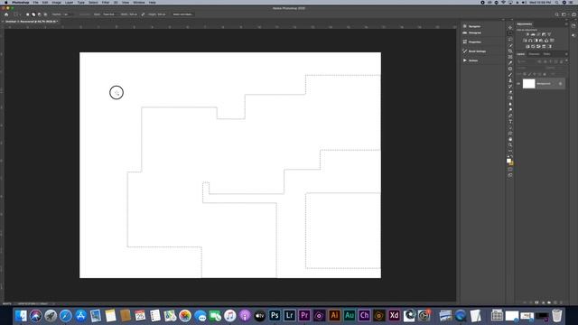This screenshot has width=578, height=325.
Task: Open the File menu
Action: 35,2
